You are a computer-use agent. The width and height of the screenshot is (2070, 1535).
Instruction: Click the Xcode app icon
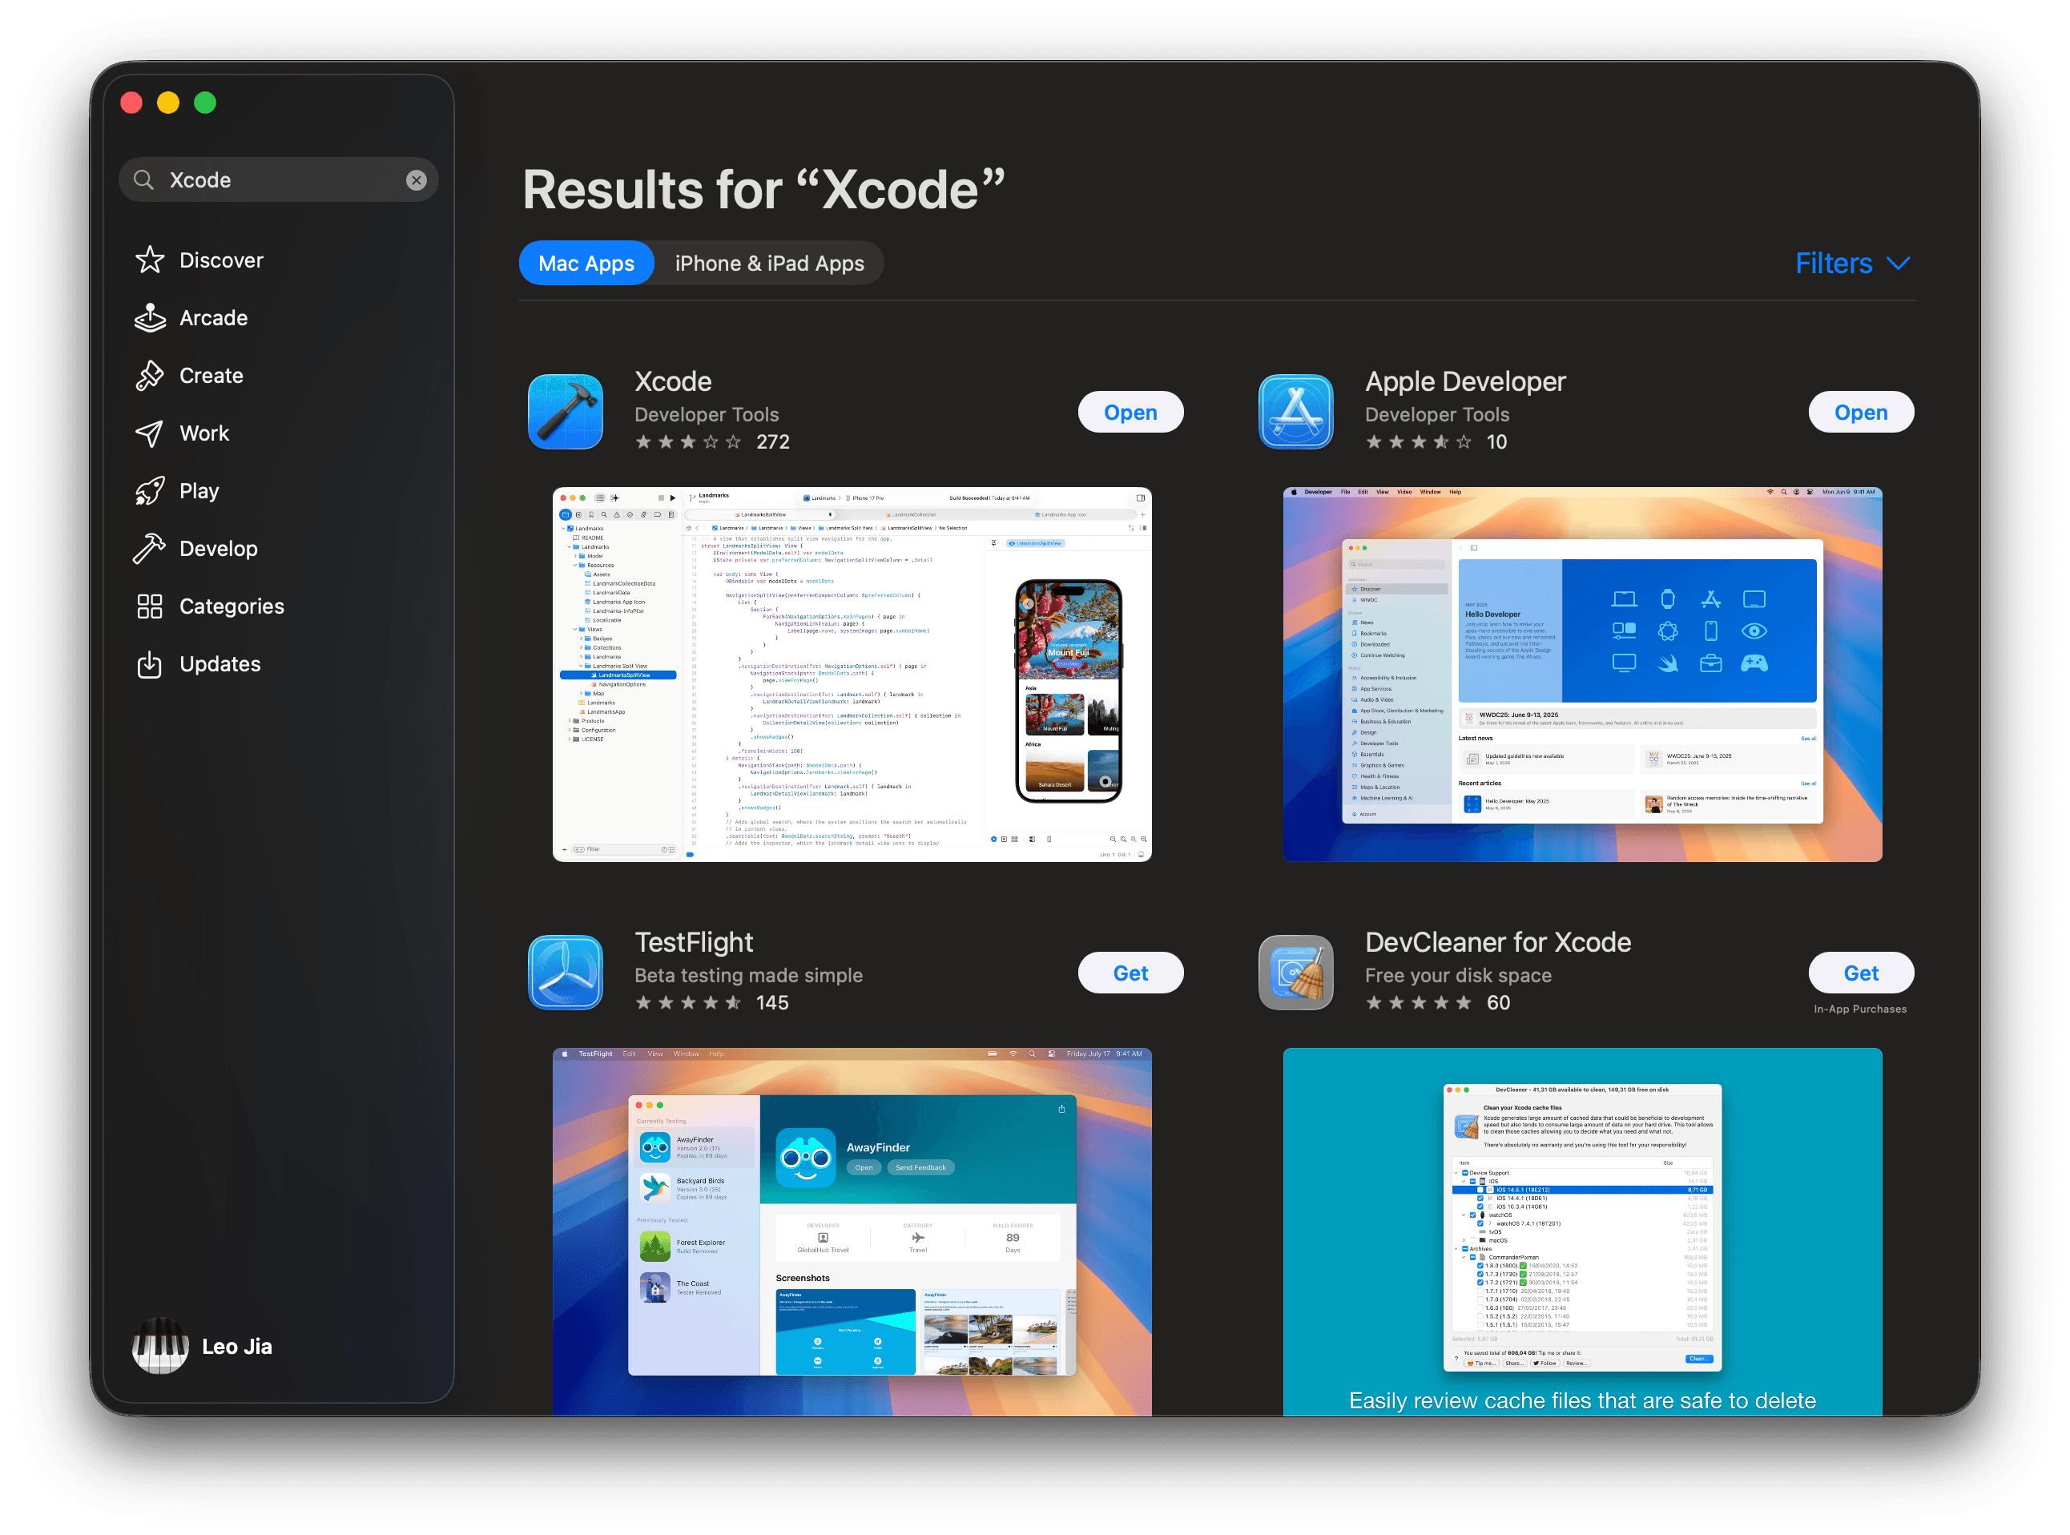[x=565, y=412]
